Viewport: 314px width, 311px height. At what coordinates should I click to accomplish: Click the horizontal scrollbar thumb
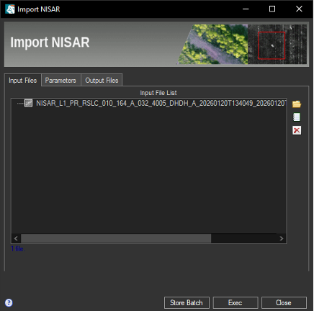[116, 238]
